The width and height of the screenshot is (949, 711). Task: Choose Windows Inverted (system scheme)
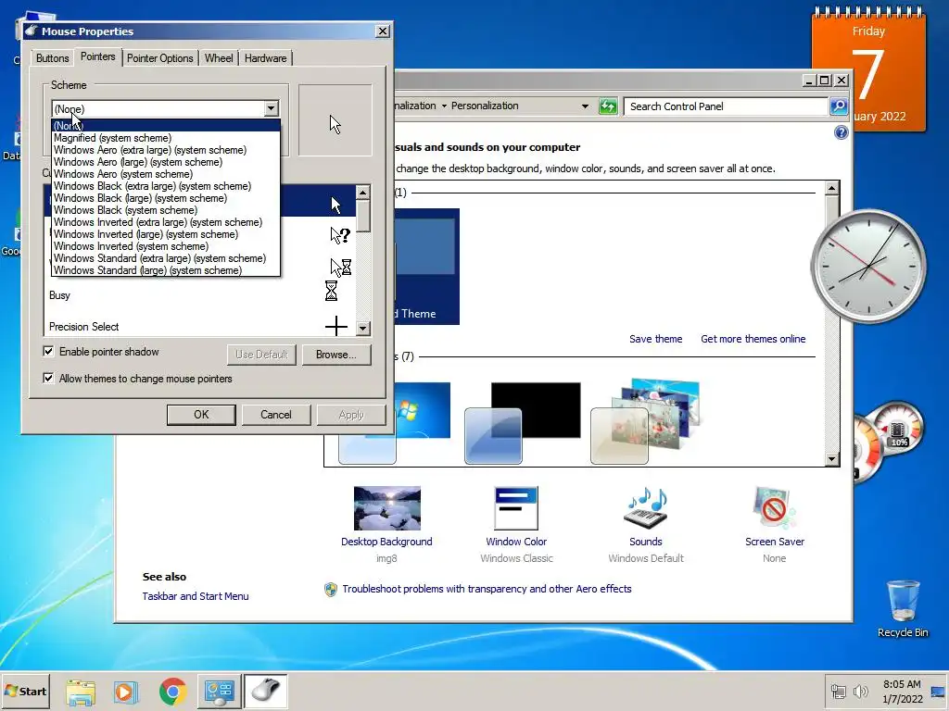coord(165,246)
